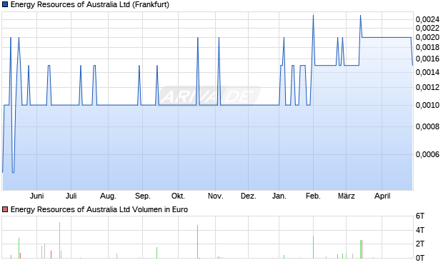Click the 0,0014 price axis value
The height and width of the screenshot is (265, 443).
(x=427, y=72)
